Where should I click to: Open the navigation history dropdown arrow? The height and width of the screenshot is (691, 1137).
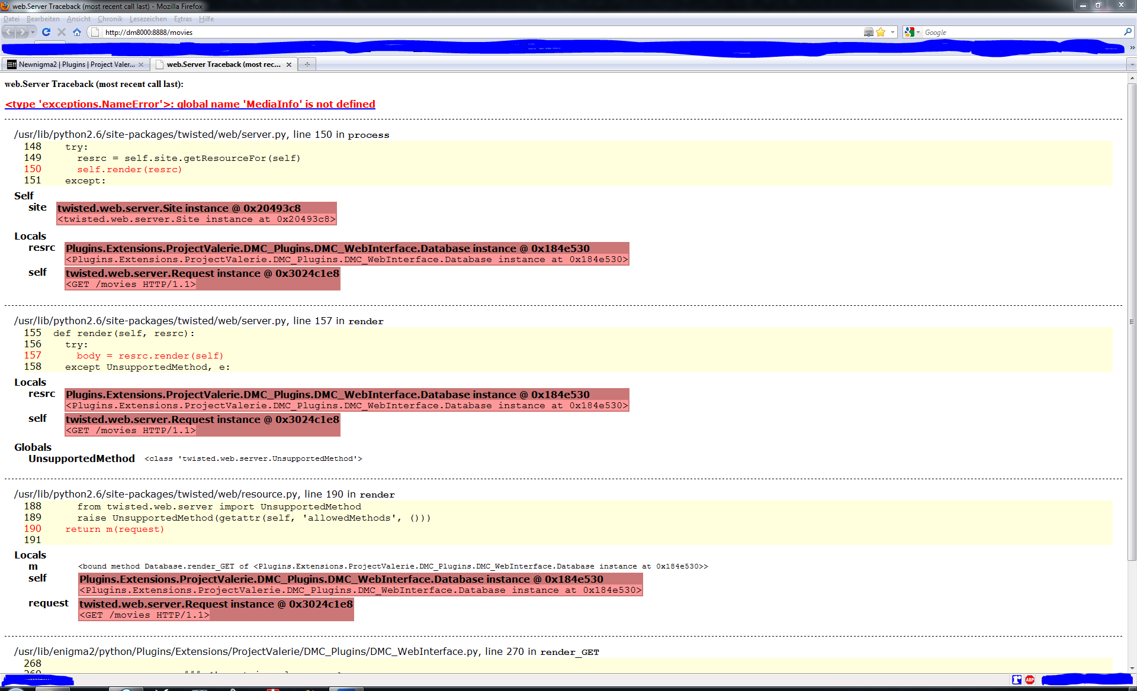33,32
